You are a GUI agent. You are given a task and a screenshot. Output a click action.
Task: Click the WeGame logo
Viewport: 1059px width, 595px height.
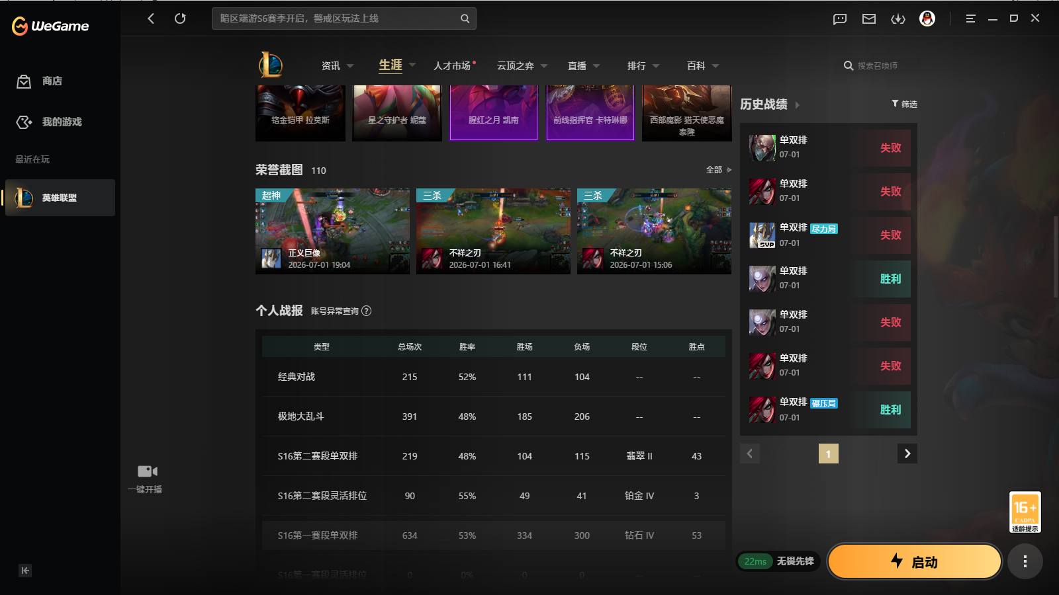click(x=50, y=26)
